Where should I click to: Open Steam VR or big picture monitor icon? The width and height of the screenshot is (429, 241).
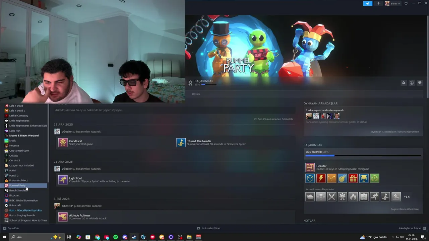[x=406, y=3]
